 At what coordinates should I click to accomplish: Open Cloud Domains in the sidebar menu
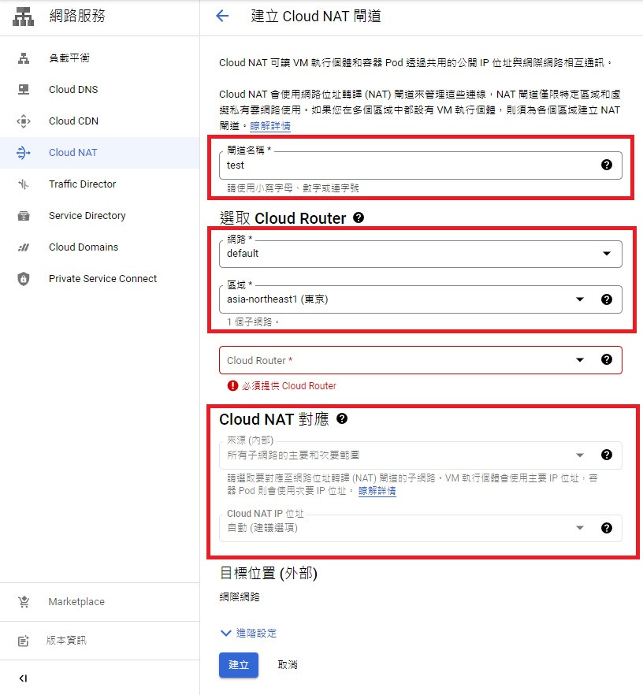tap(100, 247)
